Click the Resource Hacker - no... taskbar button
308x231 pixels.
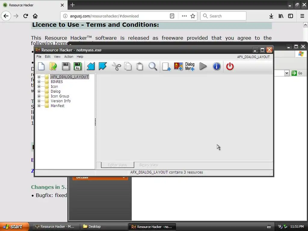tap(152, 227)
